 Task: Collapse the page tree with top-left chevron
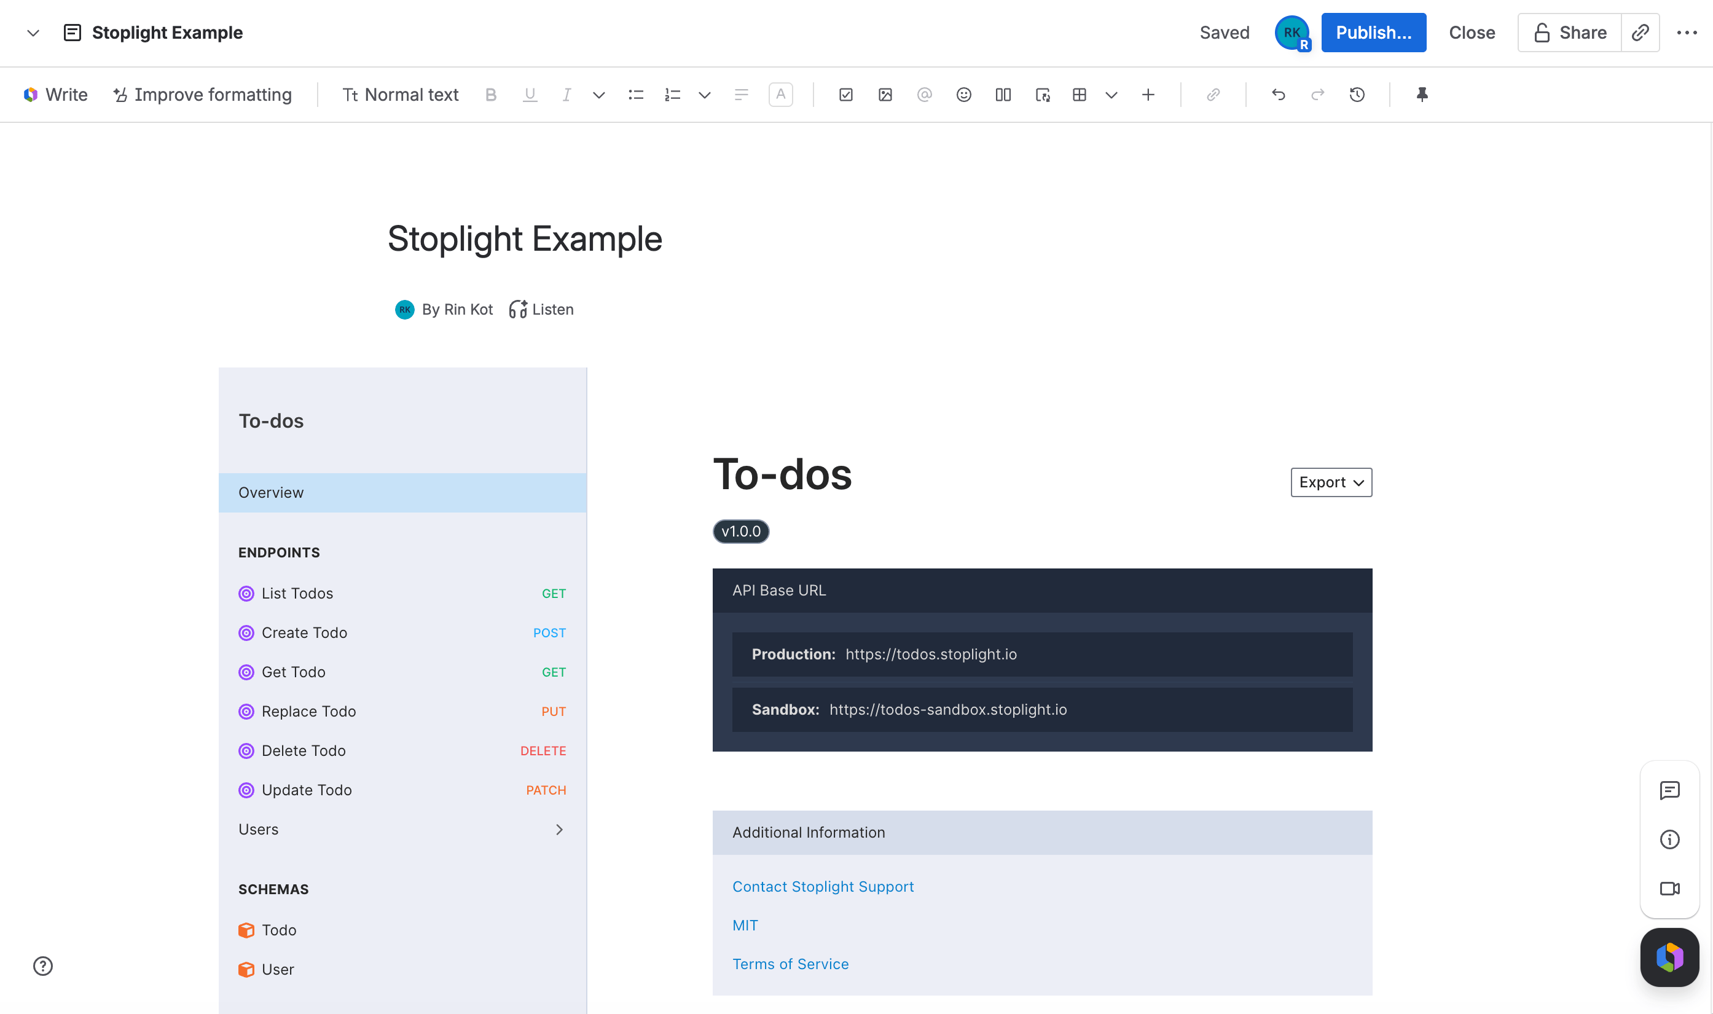33,33
